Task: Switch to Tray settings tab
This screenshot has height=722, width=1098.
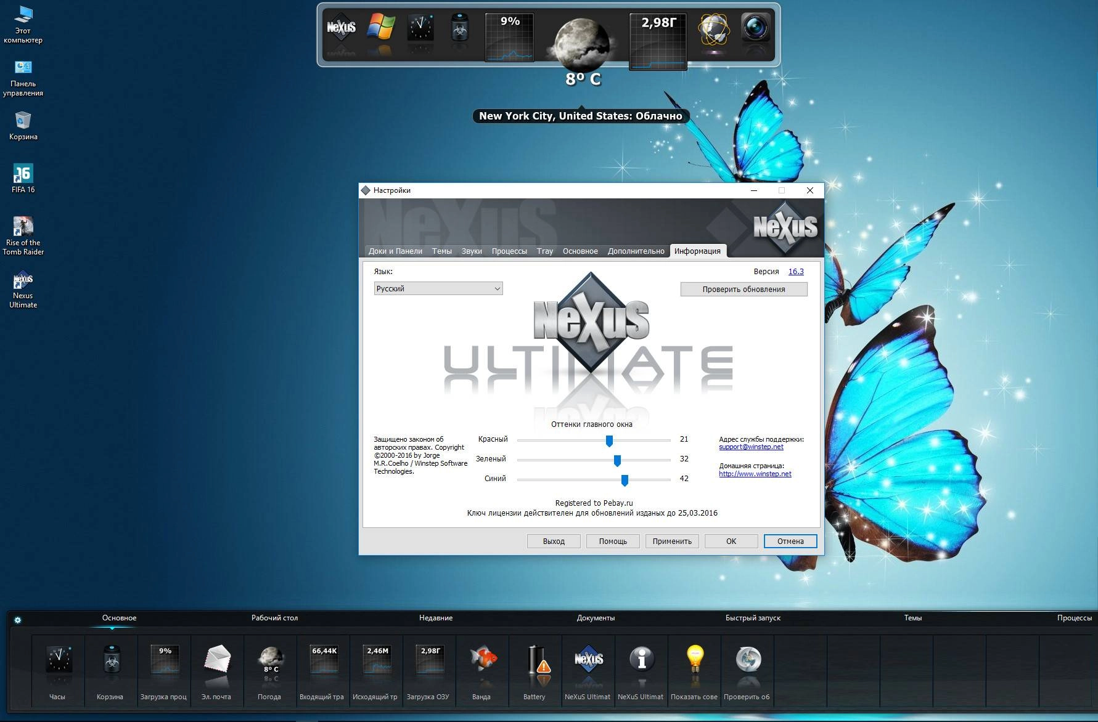Action: point(545,251)
